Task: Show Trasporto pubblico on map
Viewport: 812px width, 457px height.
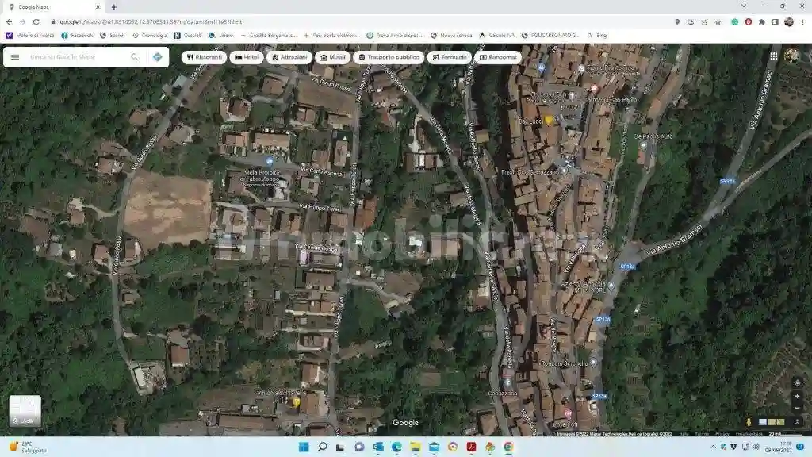Action: click(389, 57)
